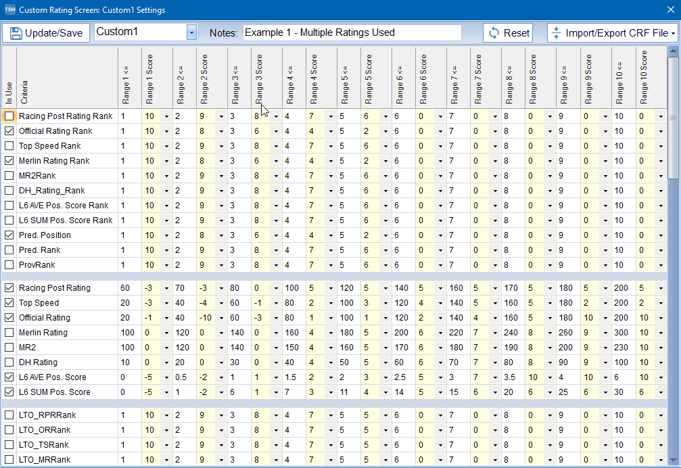Click the Notes text field
The height and width of the screenshot is (468, 681).
click(x=352, y=32)
